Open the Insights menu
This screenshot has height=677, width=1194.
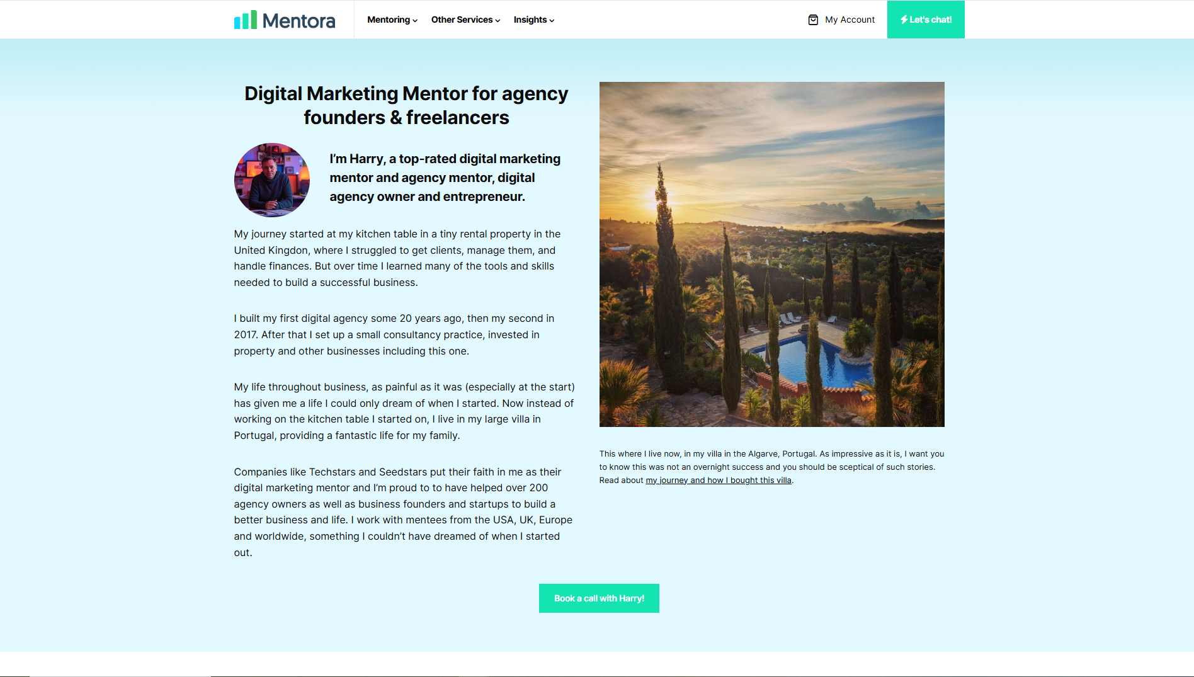coord(534,20)
